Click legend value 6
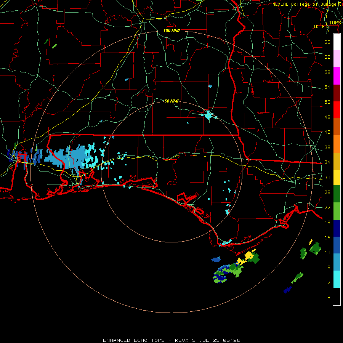Viewport: 343px width, 343px height. (329, 267)
